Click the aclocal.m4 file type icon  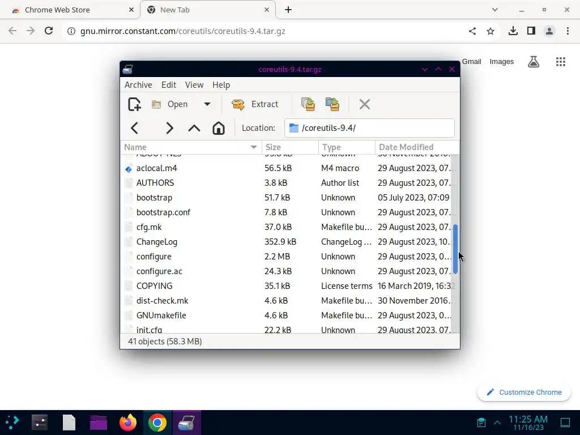129,169
